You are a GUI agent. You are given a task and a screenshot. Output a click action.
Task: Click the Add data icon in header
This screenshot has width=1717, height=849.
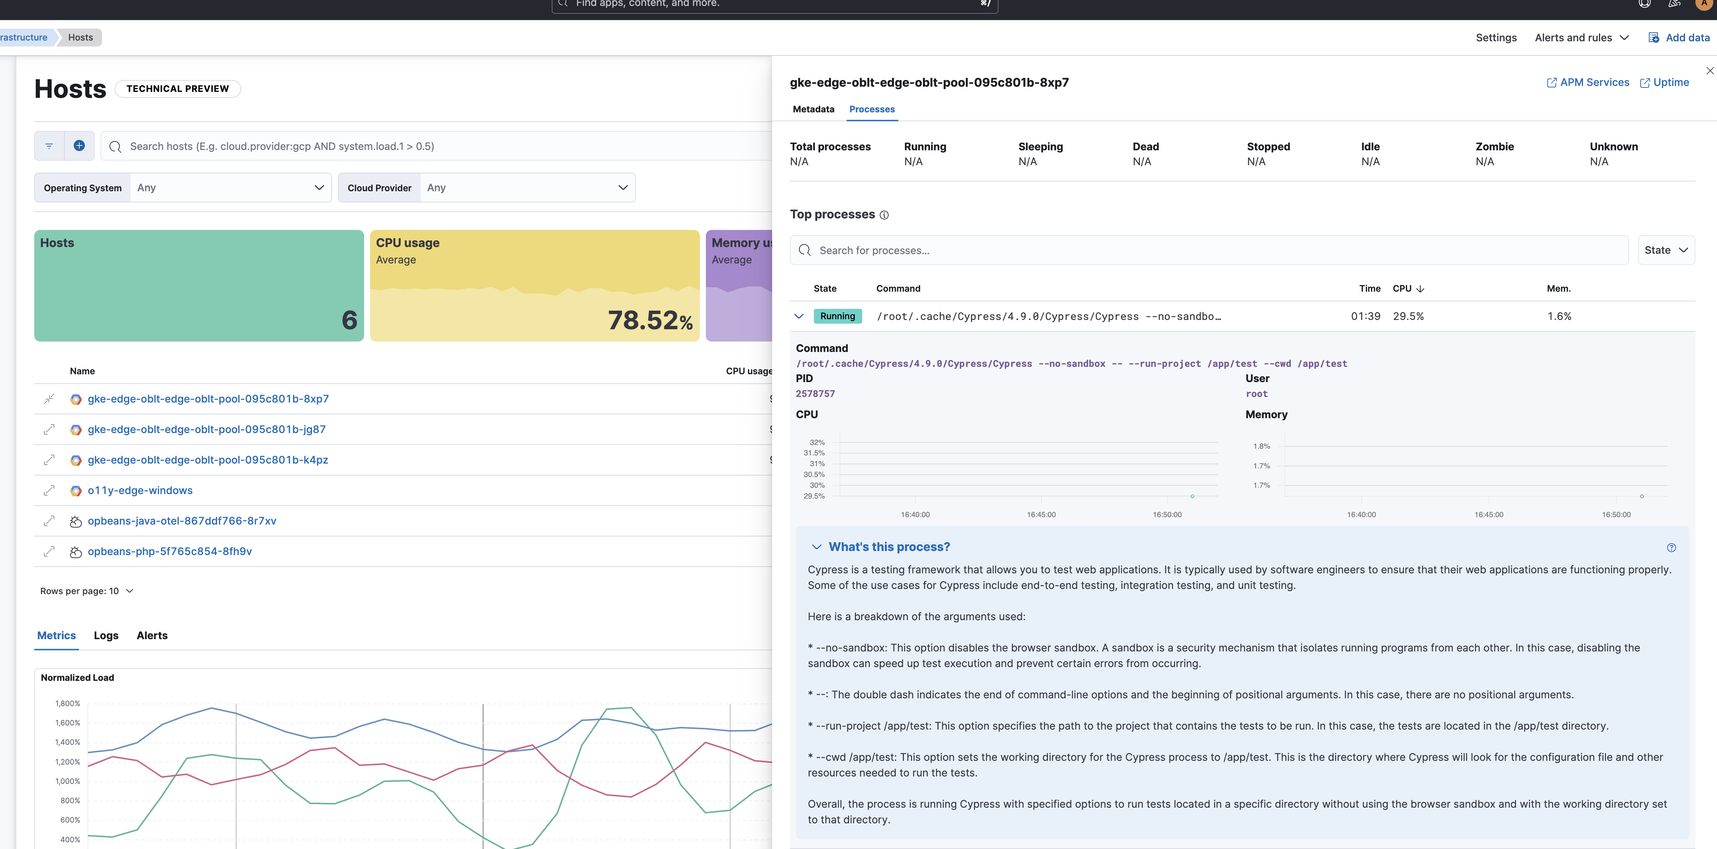click(x=1654, y=38)
